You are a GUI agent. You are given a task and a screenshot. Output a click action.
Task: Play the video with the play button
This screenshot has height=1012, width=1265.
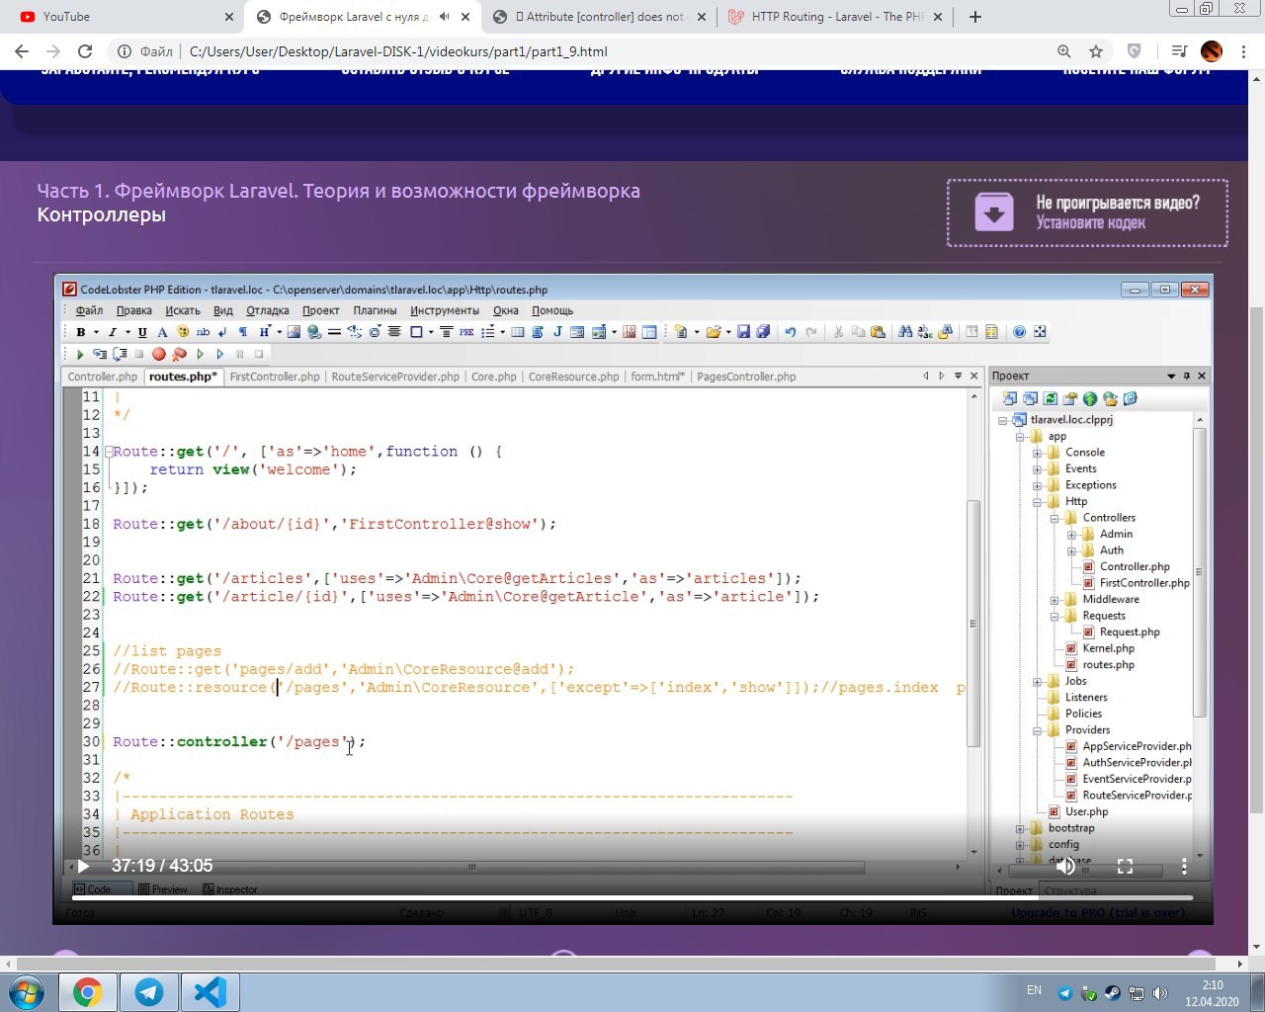tap(83, 866)
